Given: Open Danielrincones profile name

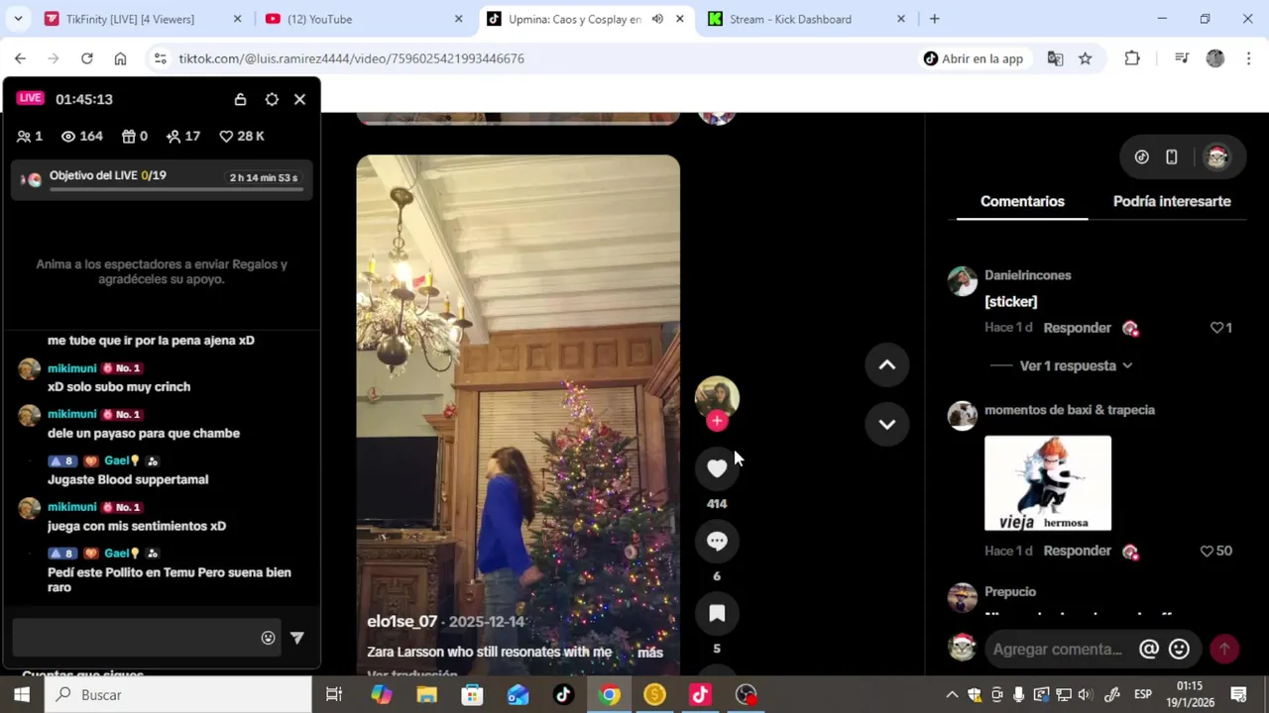Looking at the screenshot, I should (1027, 275).
